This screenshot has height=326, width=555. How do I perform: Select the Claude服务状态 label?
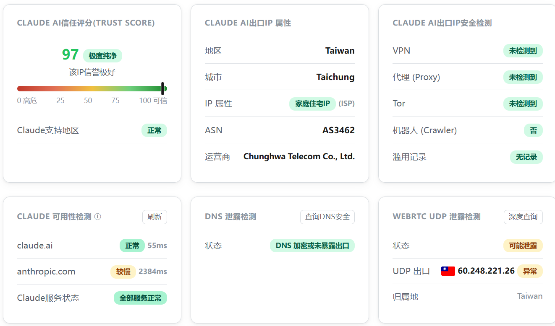48,298
